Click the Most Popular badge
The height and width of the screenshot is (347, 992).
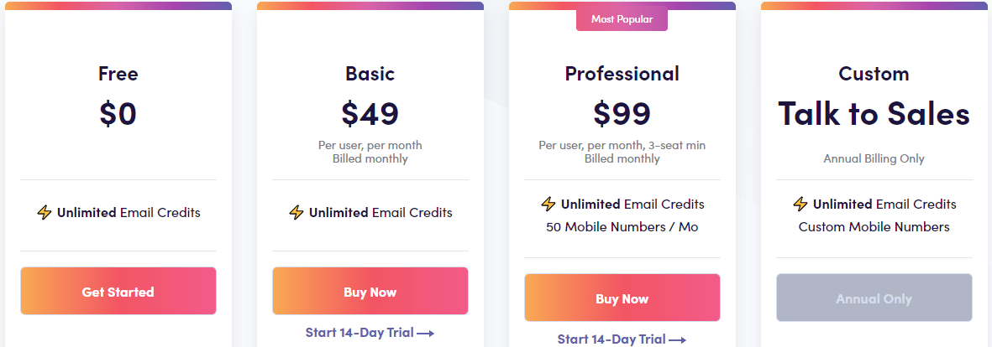tap(622, 19)
